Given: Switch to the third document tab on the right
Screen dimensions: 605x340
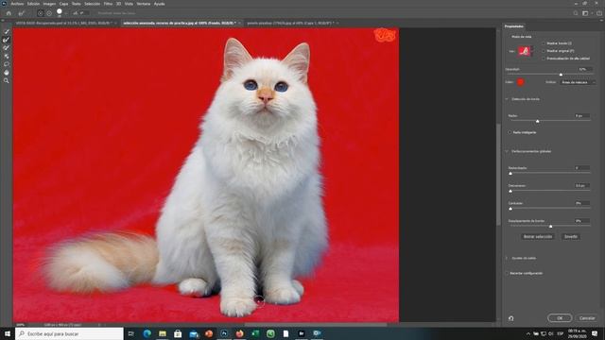Looking at the screenshot, I should click(x=292, y=23).
